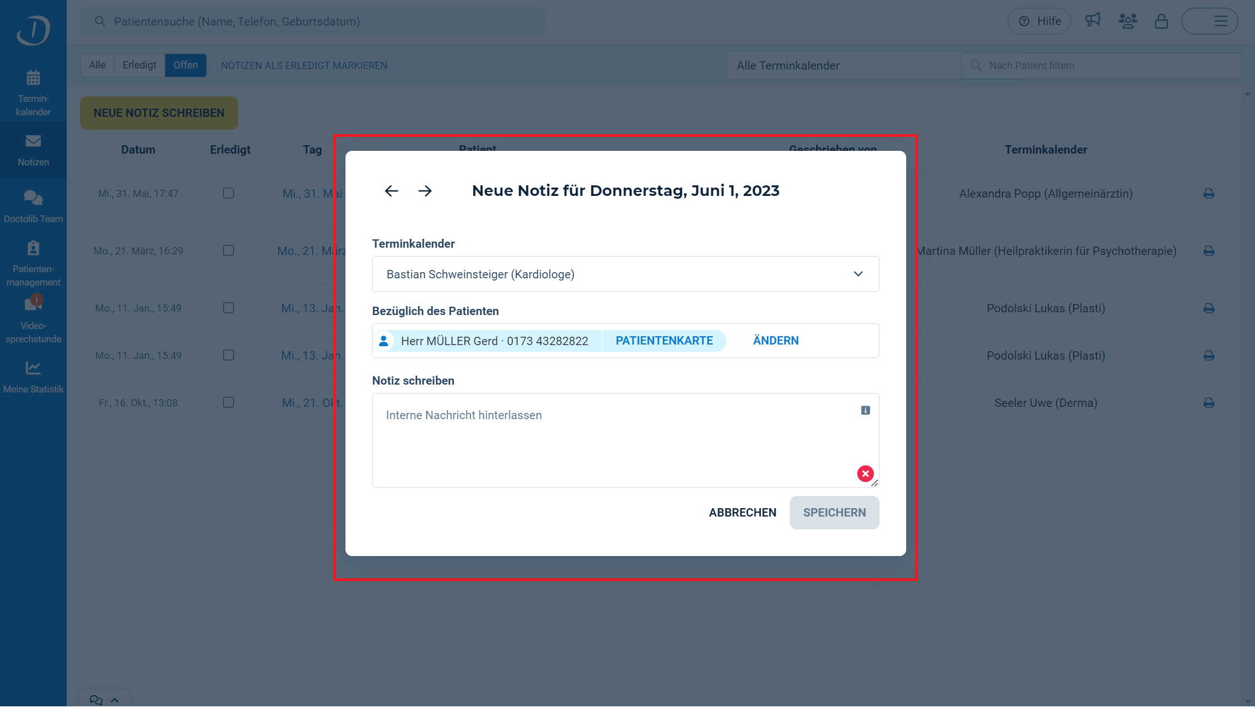
Task: Mark the 16. Okt. note as erledigt
Action: [x=228, y=402]
